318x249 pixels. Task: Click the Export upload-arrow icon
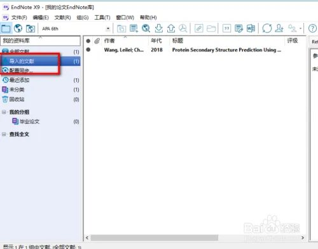(x=171, y=29)
